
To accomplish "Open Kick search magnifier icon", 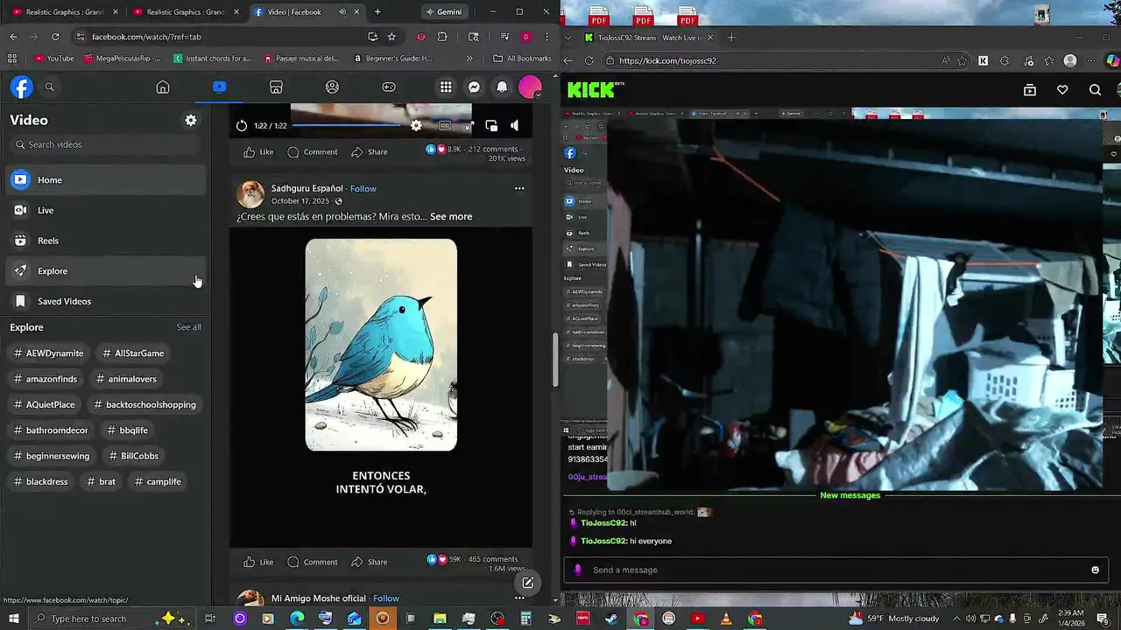I will (x=1095, y=89).
